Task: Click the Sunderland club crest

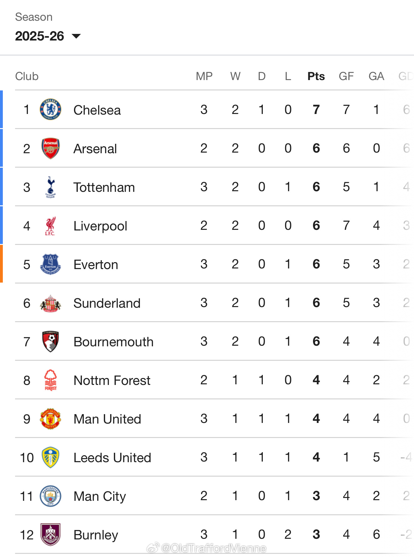Action: (x=50, y=303)
